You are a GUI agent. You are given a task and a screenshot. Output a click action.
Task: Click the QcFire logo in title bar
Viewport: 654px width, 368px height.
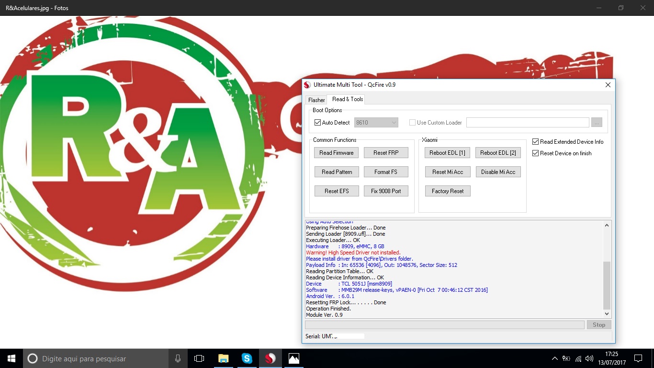[307, 85]
